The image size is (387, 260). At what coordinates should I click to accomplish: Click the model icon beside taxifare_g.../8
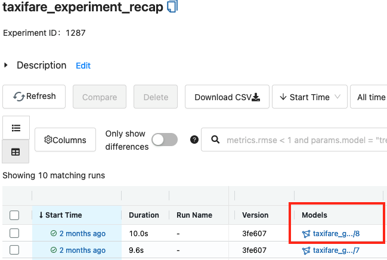pyautogui.click(x=306, y=234)
